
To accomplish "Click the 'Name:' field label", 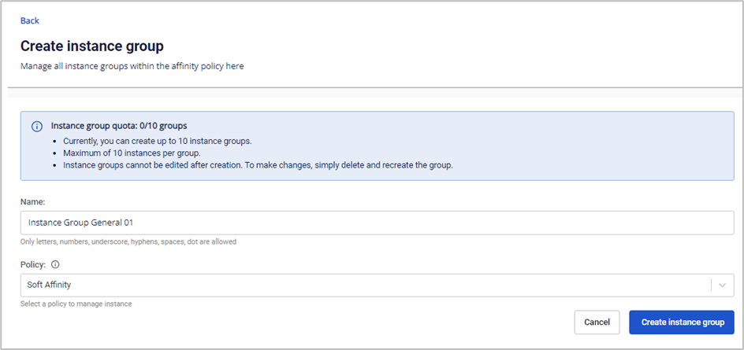I will coord(33,202).
